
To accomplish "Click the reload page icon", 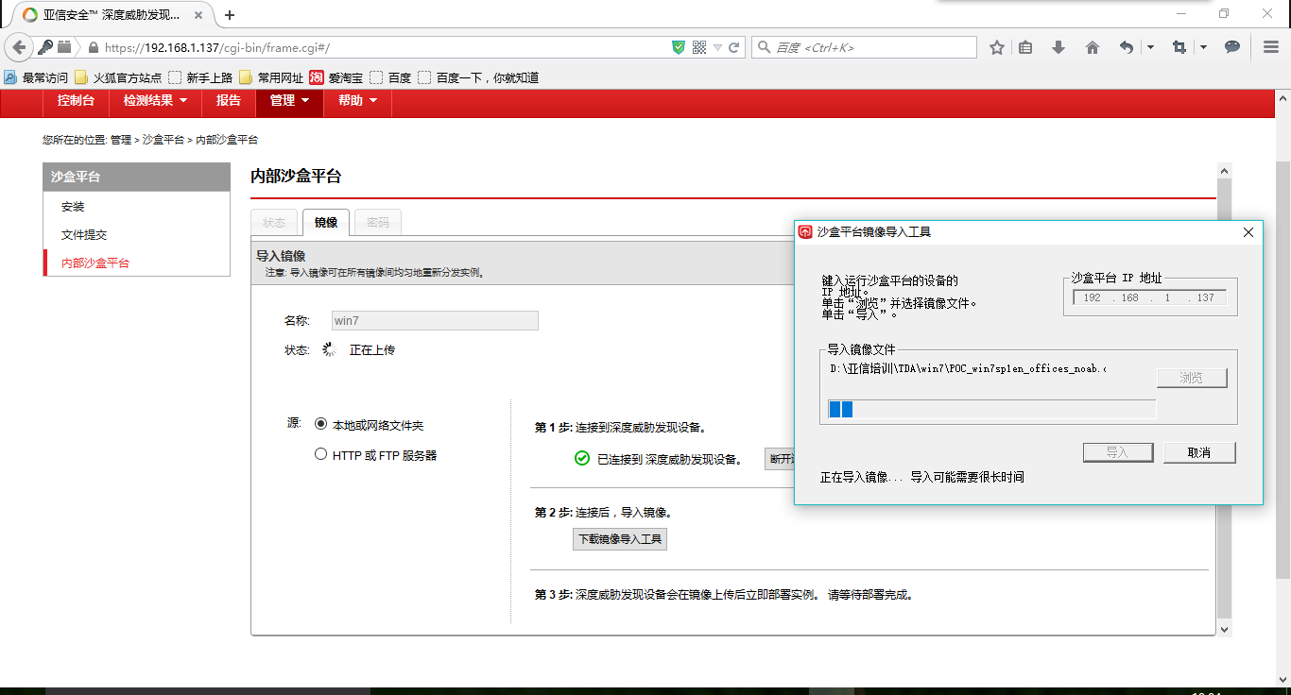I will click(734, 47).
